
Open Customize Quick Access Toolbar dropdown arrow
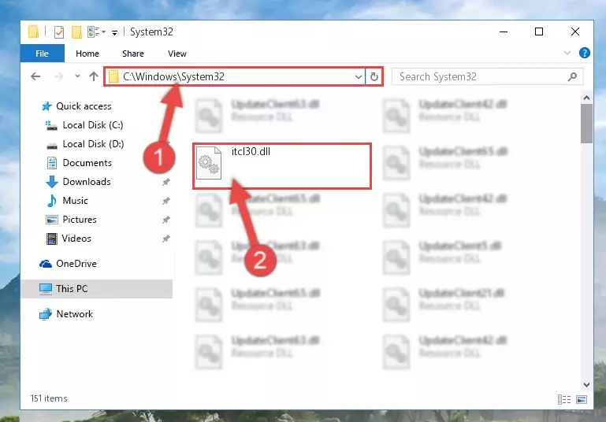click(114, 33)
